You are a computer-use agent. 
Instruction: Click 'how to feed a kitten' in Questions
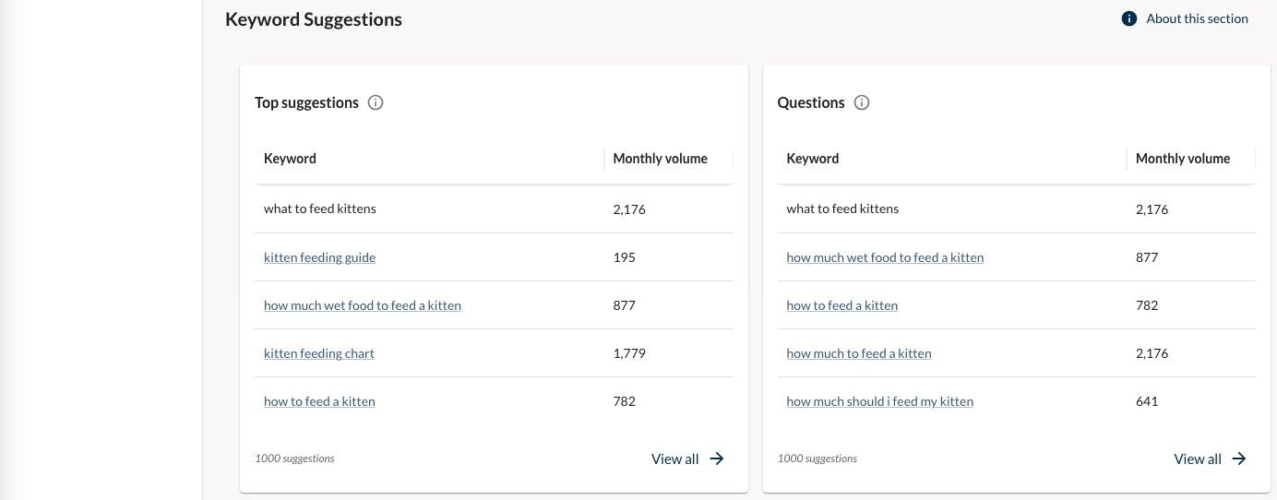pos(841,305)
